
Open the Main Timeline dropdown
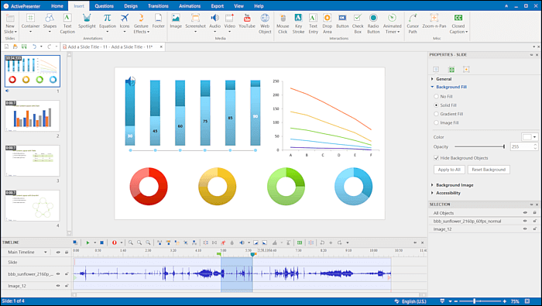[45, 253]
